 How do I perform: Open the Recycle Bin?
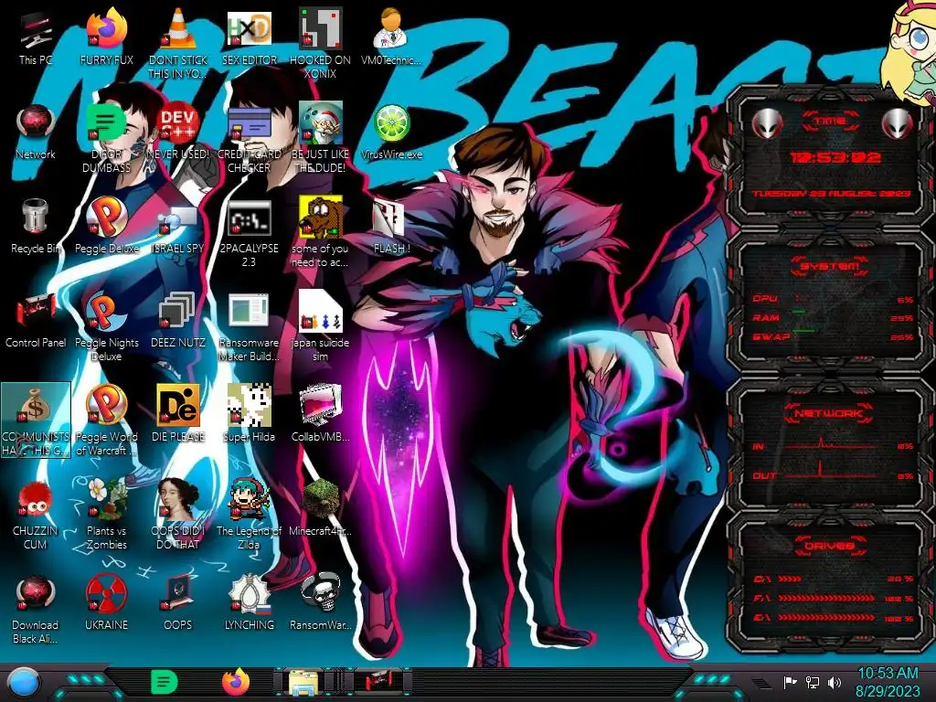[36, 227]
